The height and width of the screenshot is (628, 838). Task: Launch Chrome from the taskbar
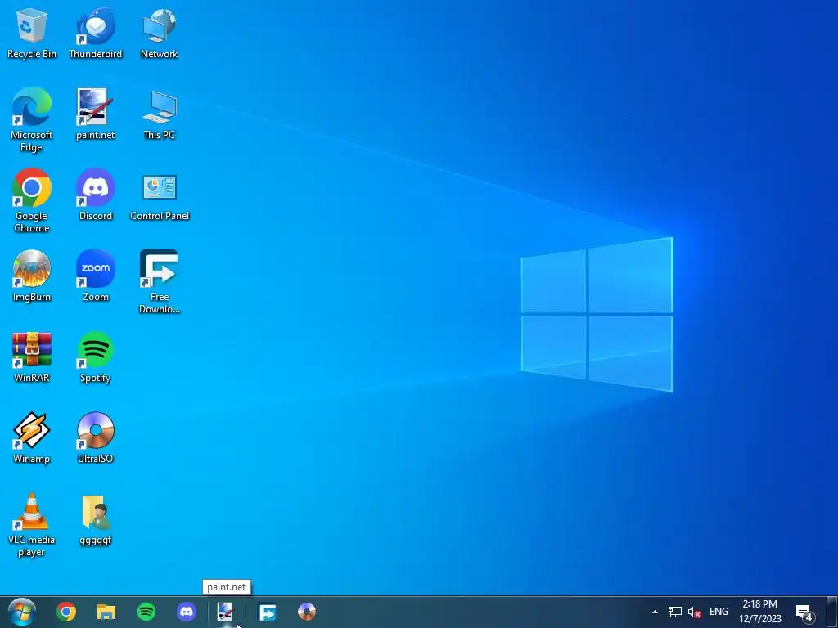point(66,612)
